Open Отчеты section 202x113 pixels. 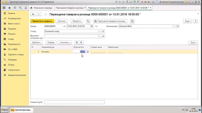pos(11,65)
